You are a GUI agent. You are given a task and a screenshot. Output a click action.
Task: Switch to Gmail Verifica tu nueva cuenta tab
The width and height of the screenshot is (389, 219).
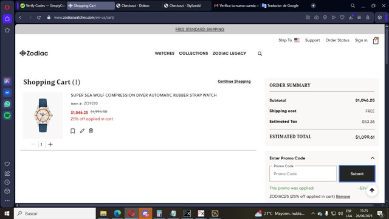(236, 5)
